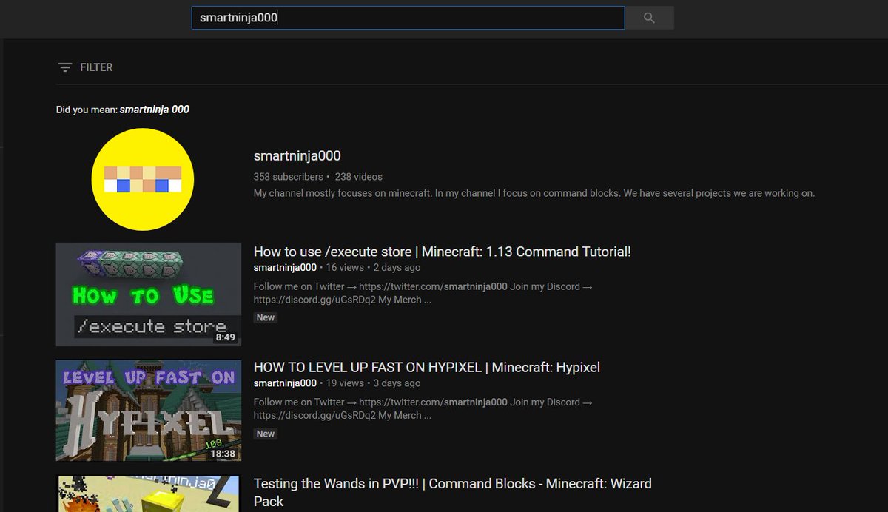888x512 pixels.
Task: Click uploader smartninja000 under execute store video
Action: point(285,268)
